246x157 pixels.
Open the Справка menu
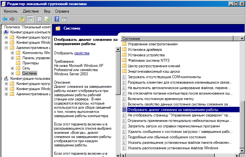(x=62, y=11)
